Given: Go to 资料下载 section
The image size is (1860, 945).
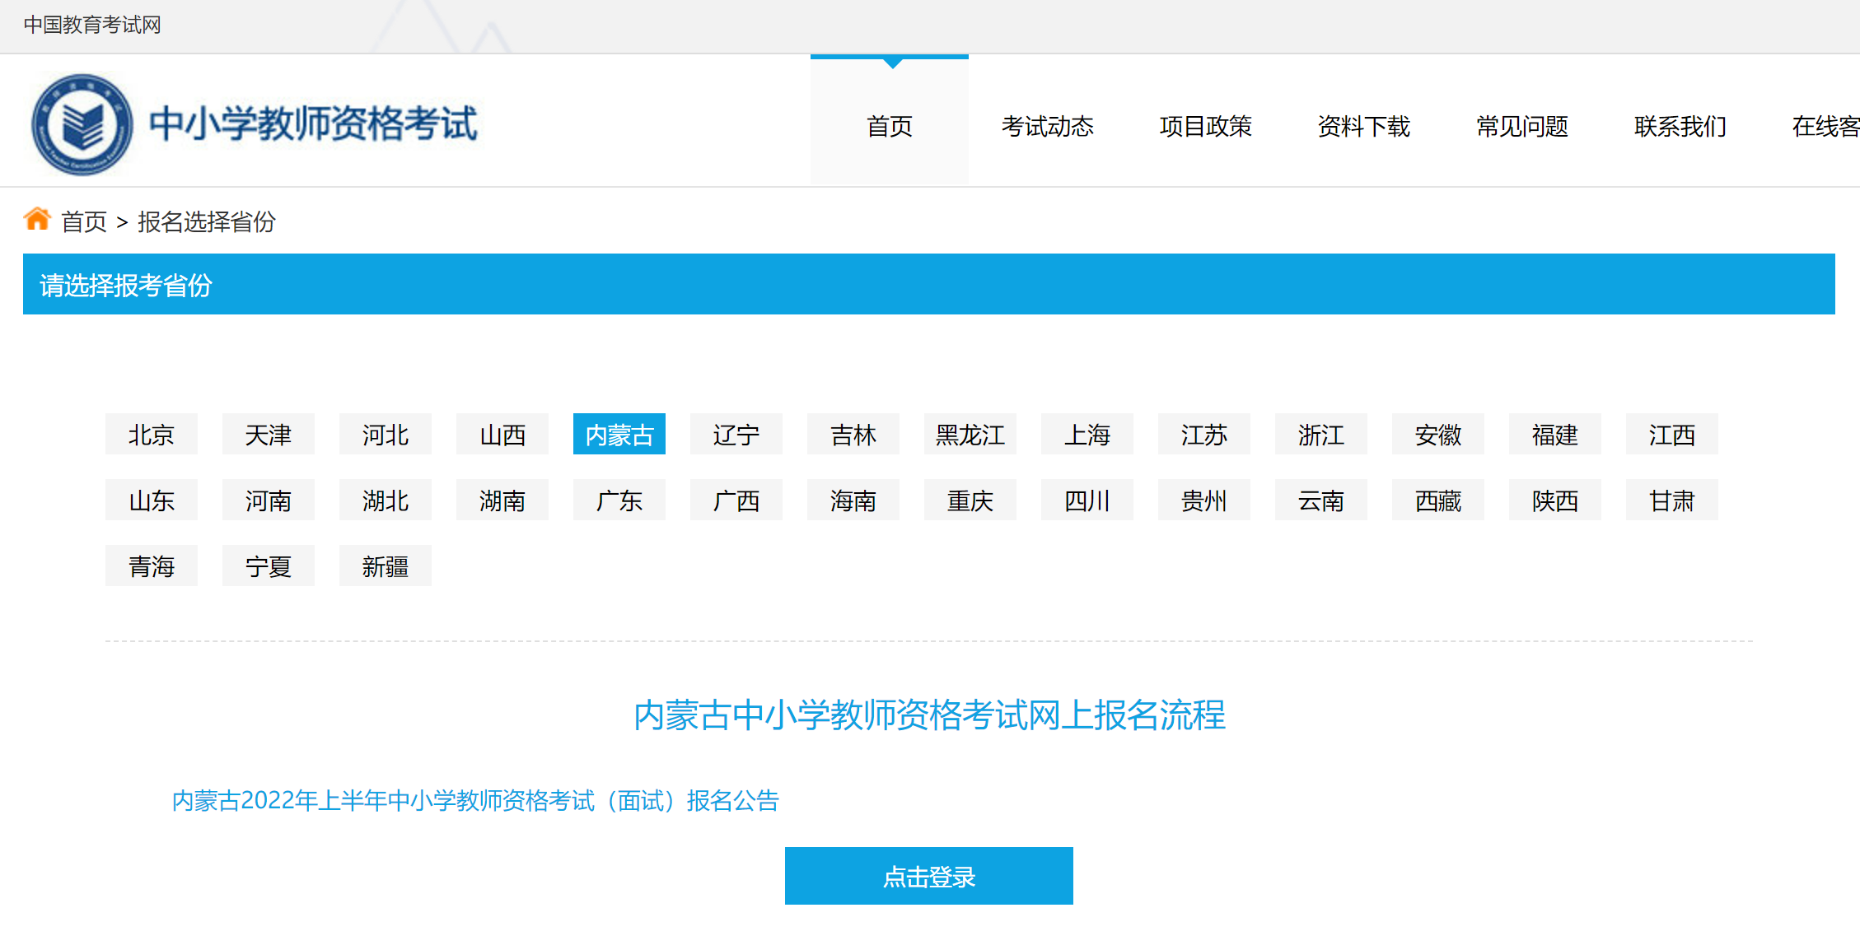Looking at the screenshot, I should [x=1363, y=126].
